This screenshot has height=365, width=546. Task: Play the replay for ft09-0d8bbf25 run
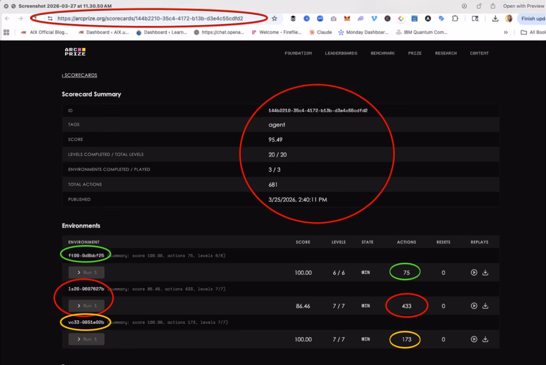point(474,273)
